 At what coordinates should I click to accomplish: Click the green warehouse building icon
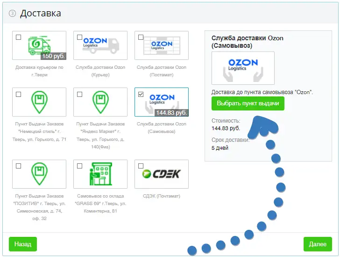click(x=100, y=174)
